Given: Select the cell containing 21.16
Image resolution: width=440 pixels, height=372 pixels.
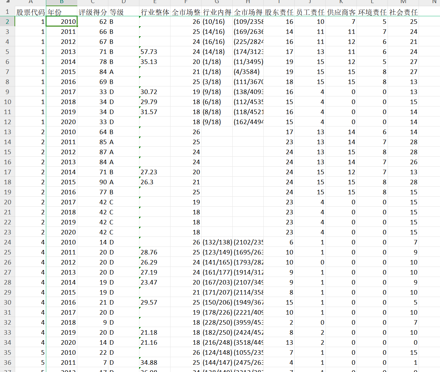Looking at the screenshot, I should click(155, 342).
